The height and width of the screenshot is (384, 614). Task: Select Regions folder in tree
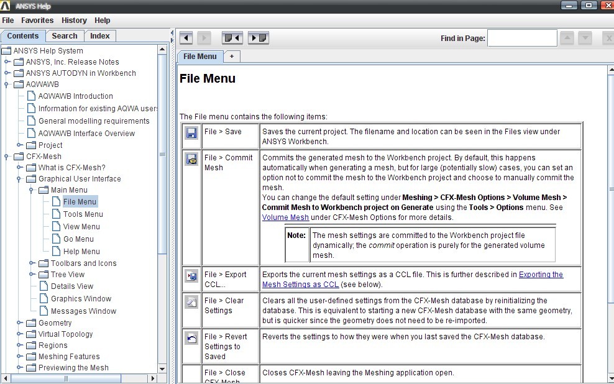point(53,345)
